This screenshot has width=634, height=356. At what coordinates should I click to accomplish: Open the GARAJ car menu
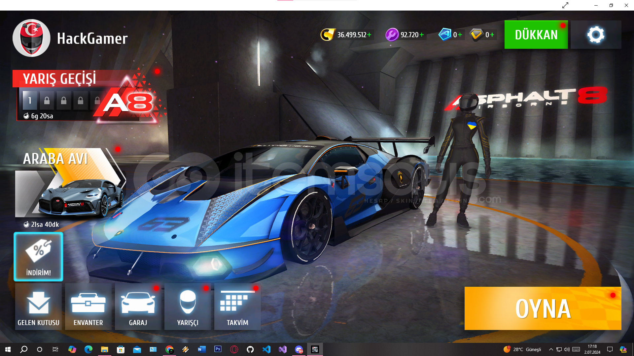pyautogui.click(x=138, y=307)
